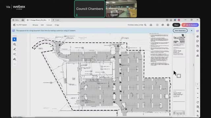The height and width of the screenshot is (118, 211).
Task: Go to Acrobat Home view
Action: (x=23, y=20)
